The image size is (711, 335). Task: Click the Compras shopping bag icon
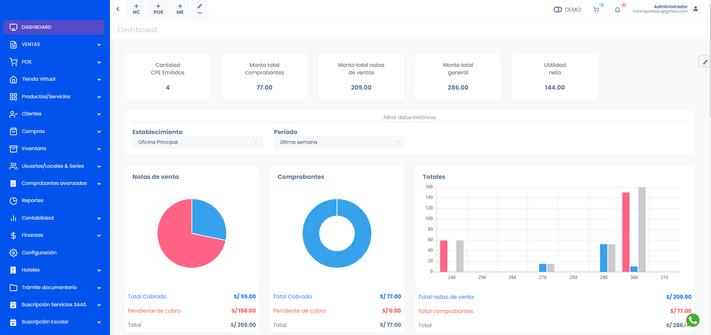coord(13,131)
